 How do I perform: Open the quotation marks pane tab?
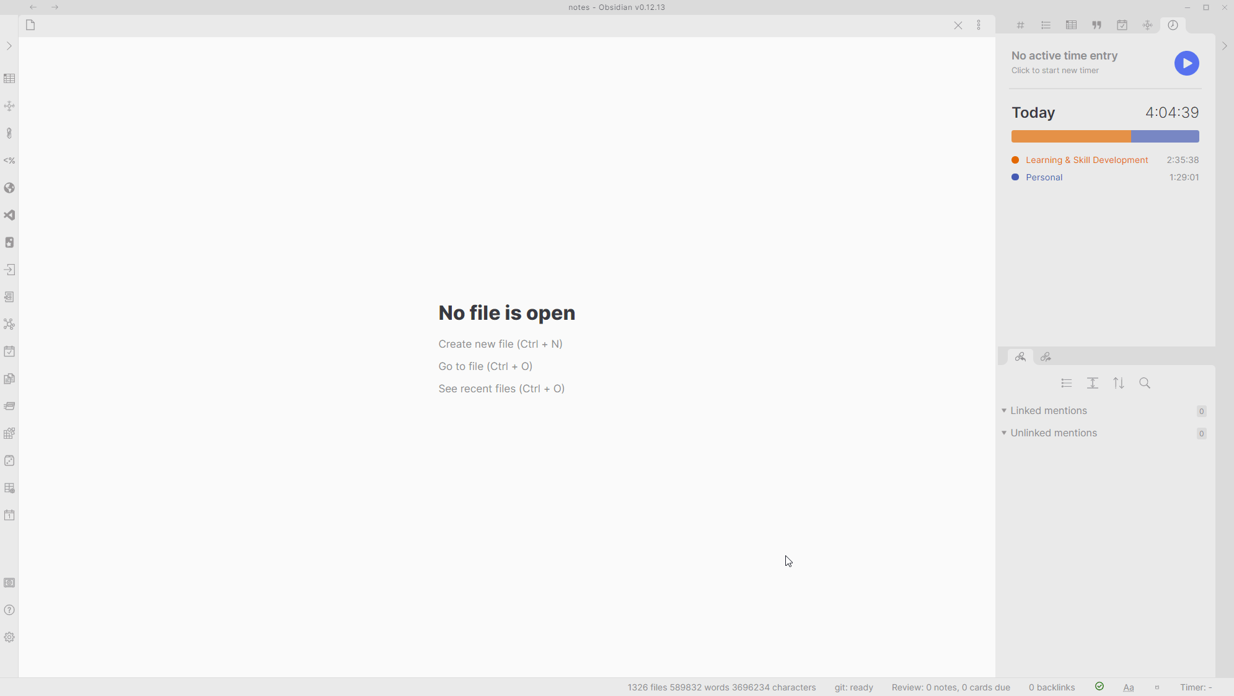[x=1096, y=25]
